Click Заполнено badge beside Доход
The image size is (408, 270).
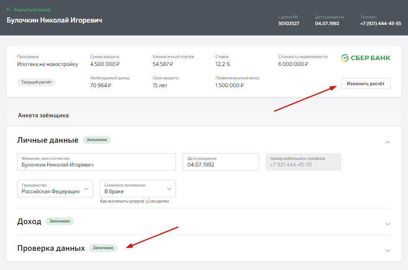pyautogui.click(x=59, y=221)
